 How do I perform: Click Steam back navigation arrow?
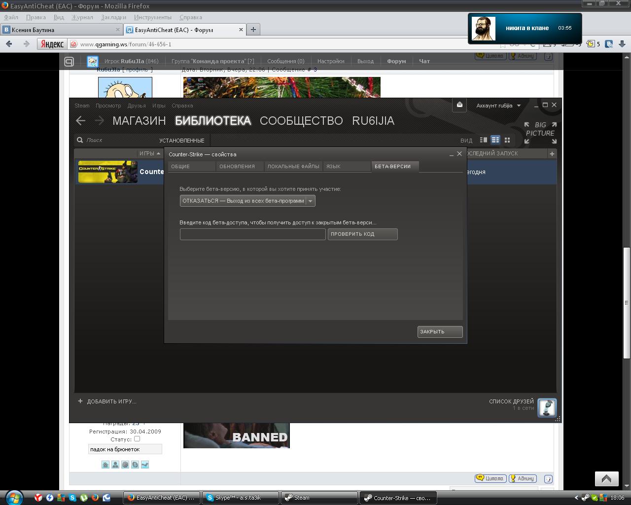(81, 121)
